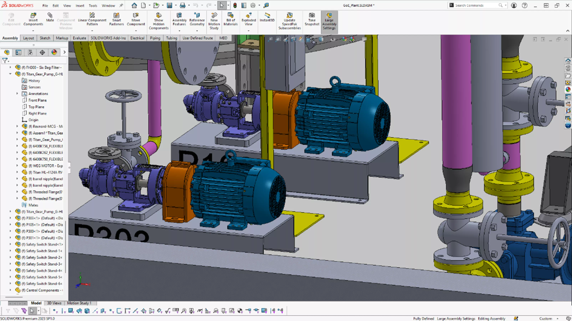Viewport: 572px width, 321px height.
Task: Start a New Motion Study
Action: coord(214,21)
